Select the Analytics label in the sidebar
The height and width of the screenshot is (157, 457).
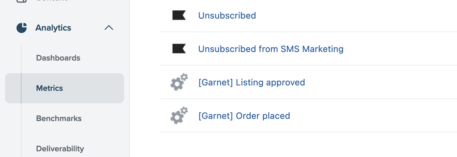[x=53, y=28]
